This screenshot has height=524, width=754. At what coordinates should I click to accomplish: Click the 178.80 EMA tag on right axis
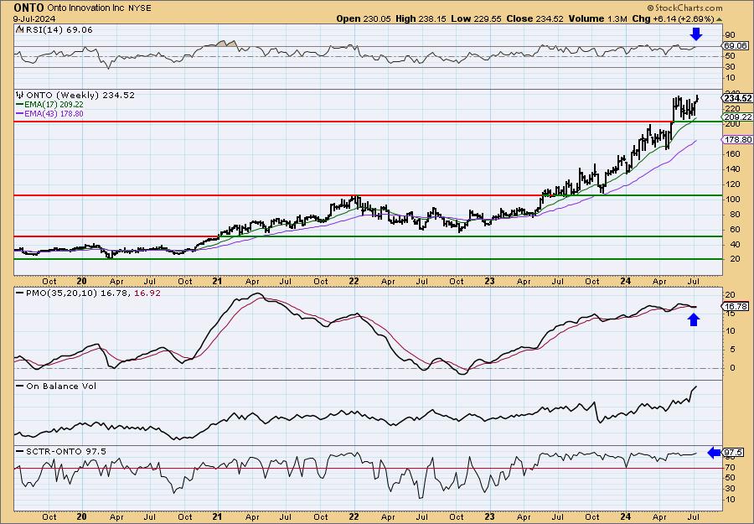point(737,139)
